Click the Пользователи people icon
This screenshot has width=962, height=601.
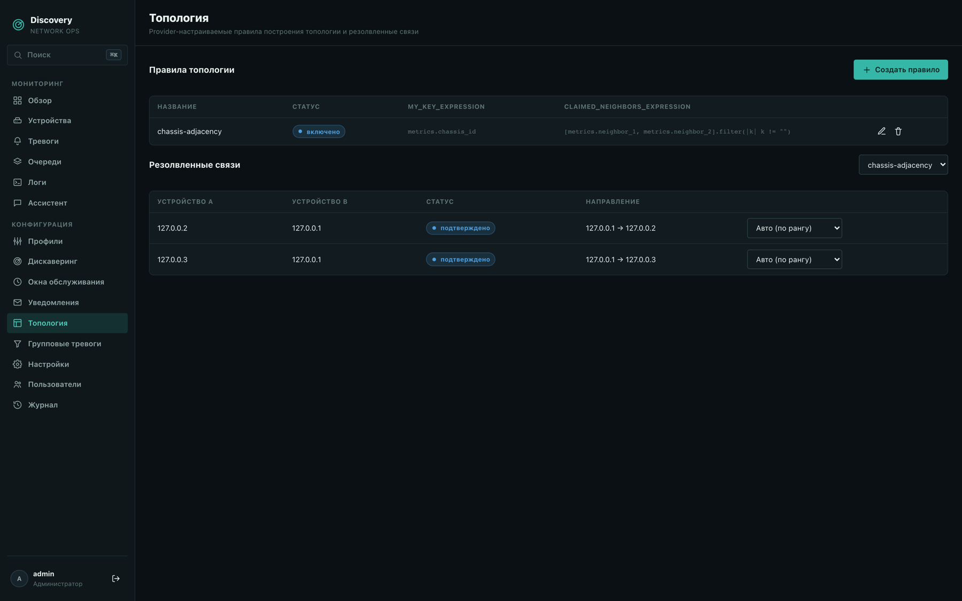click(18, 384)
